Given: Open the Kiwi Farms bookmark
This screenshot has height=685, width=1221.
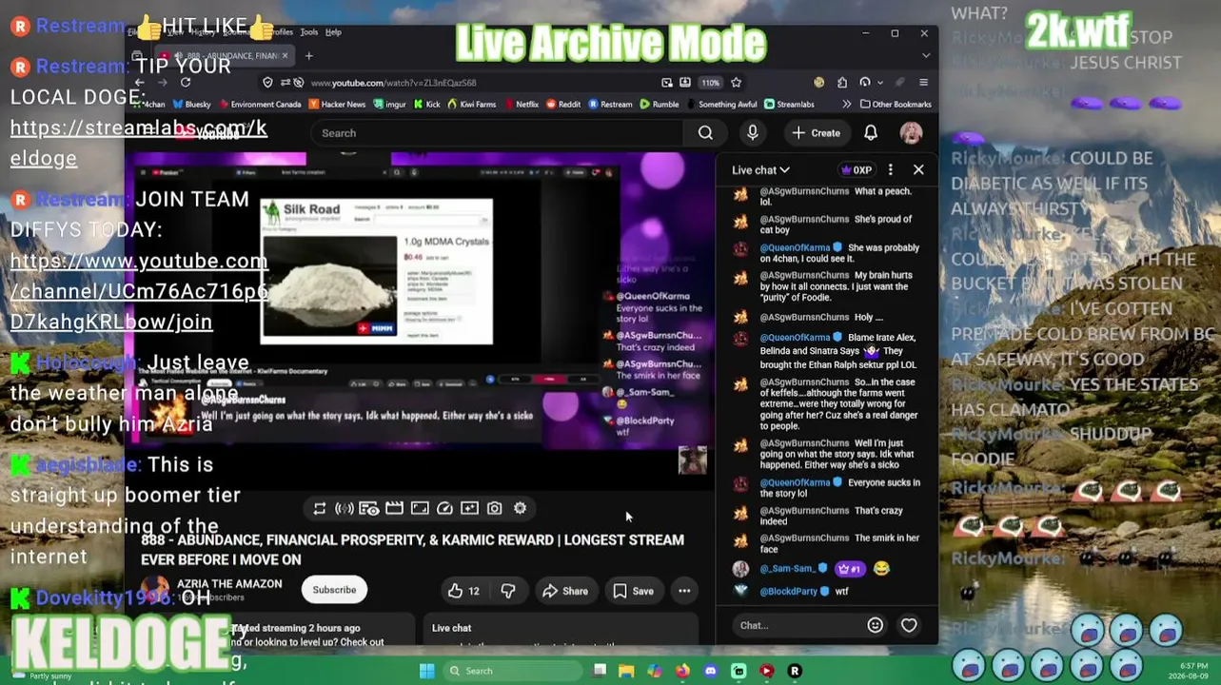Looking at the screenshot, I should [x=471, y=105].
